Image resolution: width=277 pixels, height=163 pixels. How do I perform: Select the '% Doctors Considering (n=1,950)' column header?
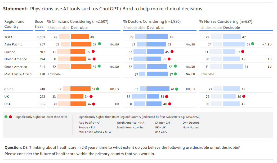154,21
